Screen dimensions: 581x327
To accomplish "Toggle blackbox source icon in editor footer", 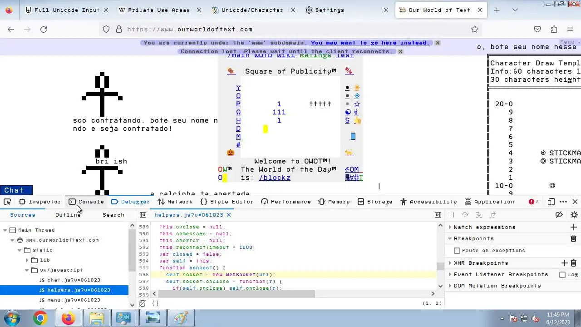I will tap(143, 303).
